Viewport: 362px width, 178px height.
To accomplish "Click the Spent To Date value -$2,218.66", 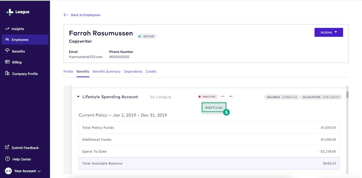I will click(x=327, y=151).
